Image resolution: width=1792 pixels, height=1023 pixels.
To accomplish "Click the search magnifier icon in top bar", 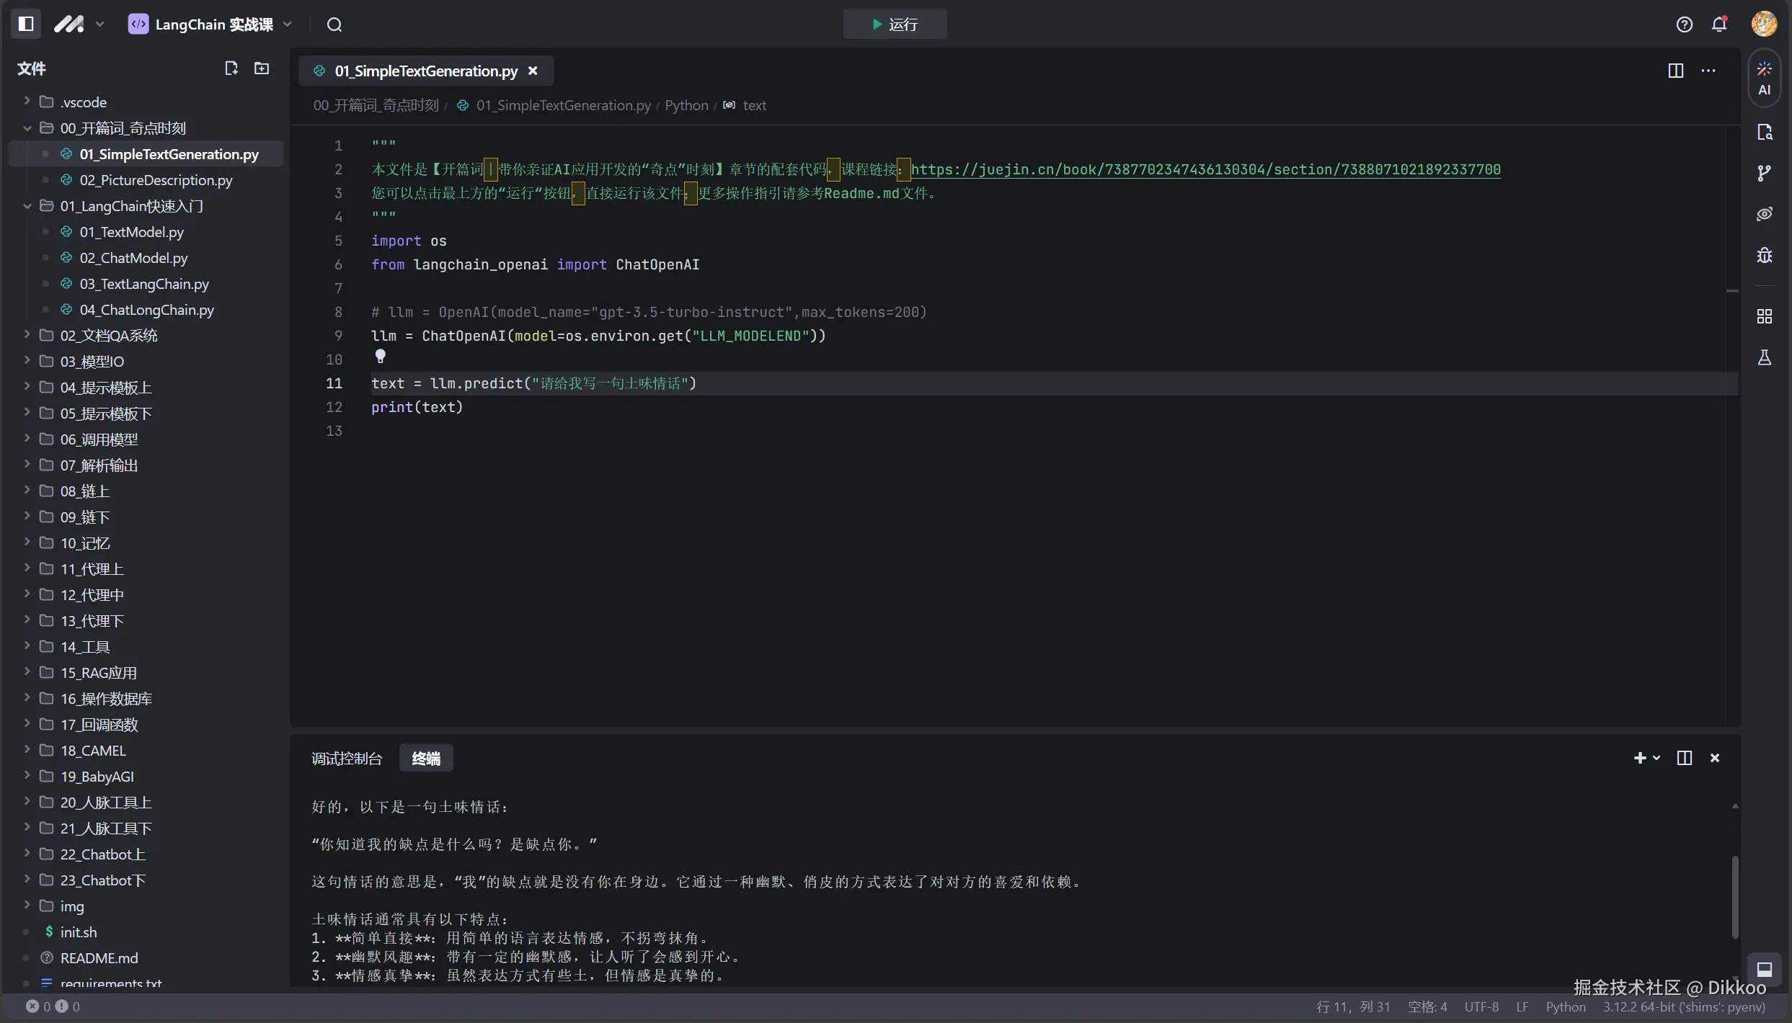I will tap(334, 24).
